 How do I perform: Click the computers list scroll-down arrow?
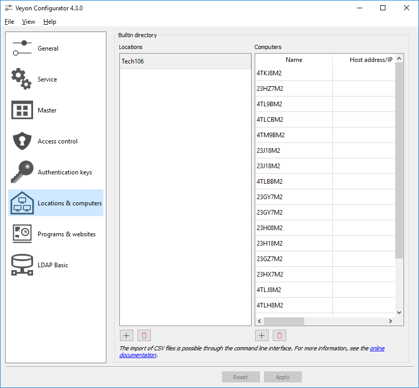[399, 313]
